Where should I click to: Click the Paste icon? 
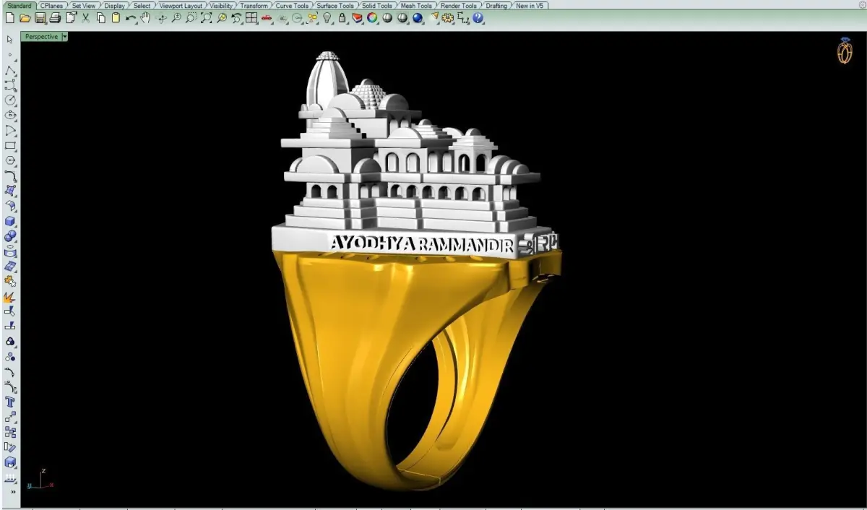click(116, 17)
